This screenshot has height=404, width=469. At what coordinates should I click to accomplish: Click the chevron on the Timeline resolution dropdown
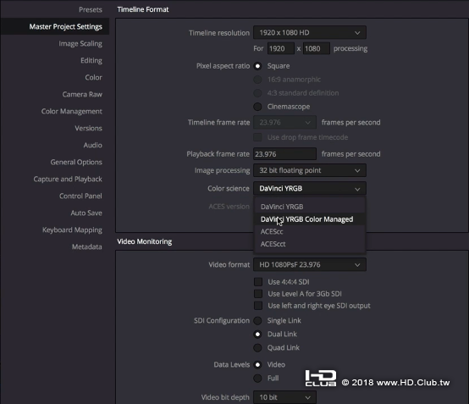357,33
